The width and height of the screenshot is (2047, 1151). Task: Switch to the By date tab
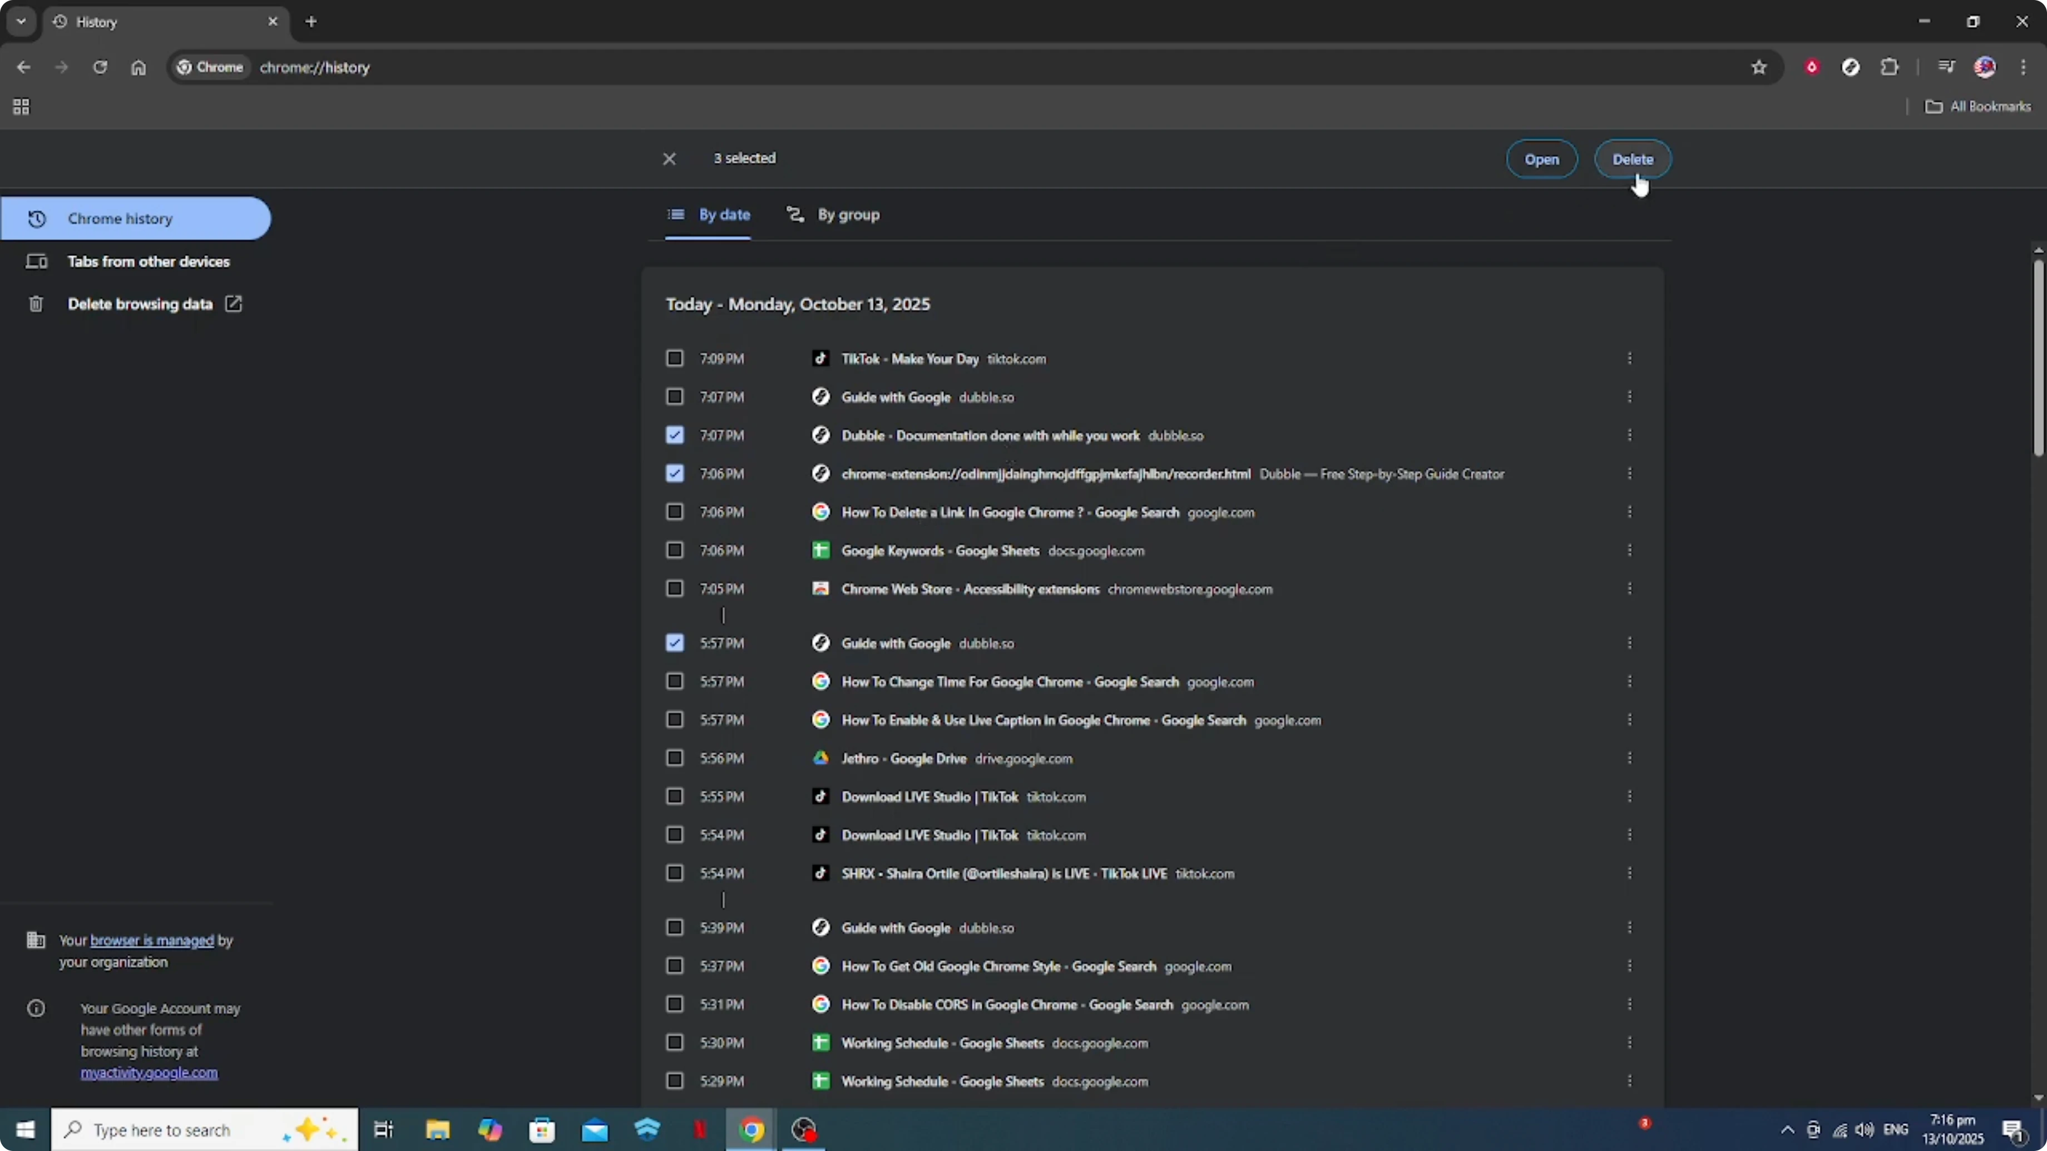(708, 215)
